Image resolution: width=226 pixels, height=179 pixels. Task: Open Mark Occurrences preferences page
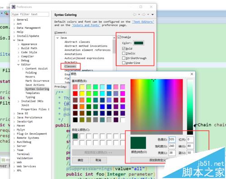point(37,81)
